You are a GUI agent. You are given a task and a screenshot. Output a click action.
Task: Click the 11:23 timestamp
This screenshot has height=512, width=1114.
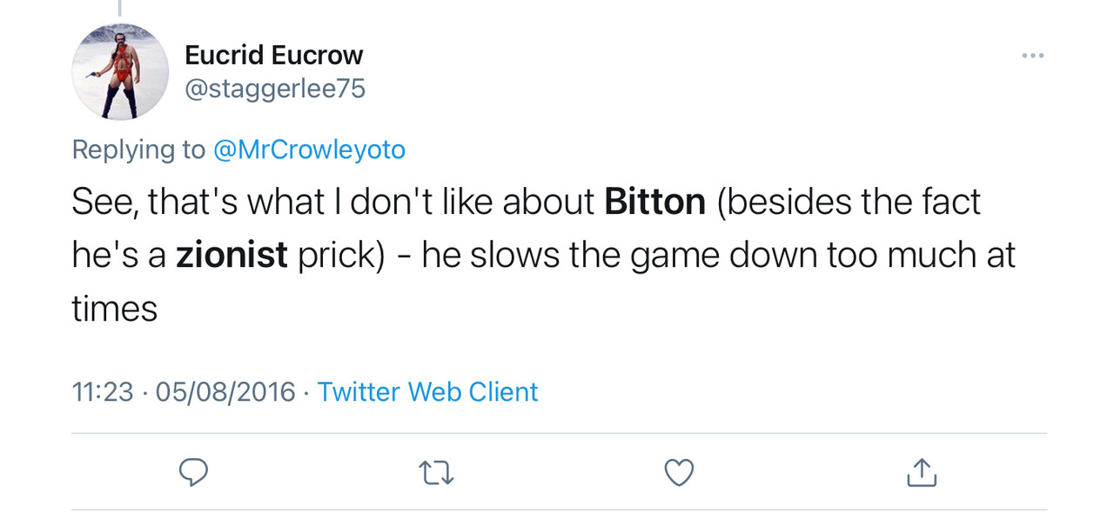[103, 392]
